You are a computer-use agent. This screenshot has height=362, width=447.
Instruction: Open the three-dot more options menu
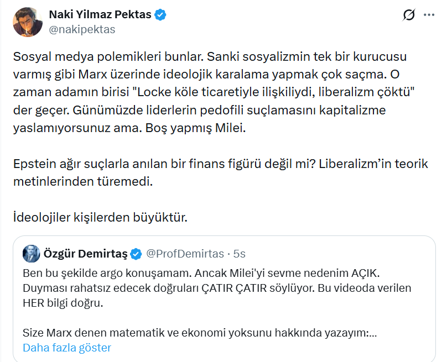pyautogui.click(x=429, y=15)
